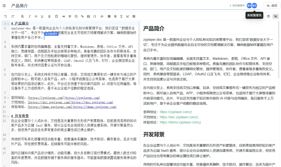Insert a chart via line-chart icon
Screen dimensions: 281x167
(x=127, y=16)
